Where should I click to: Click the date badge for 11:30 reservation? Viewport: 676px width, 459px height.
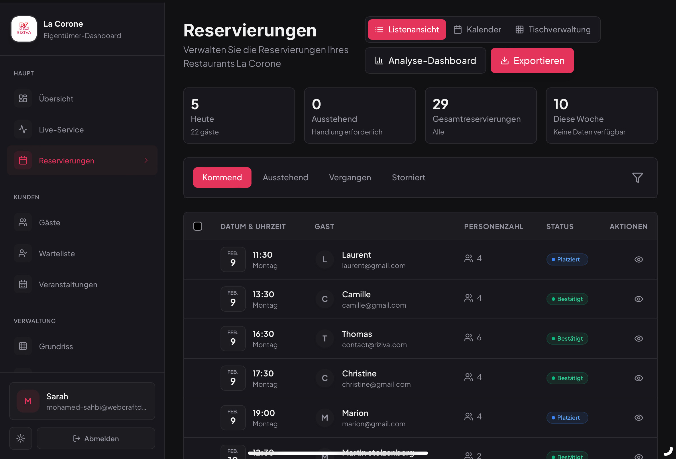pyautogui.click(x=233, y=259)
